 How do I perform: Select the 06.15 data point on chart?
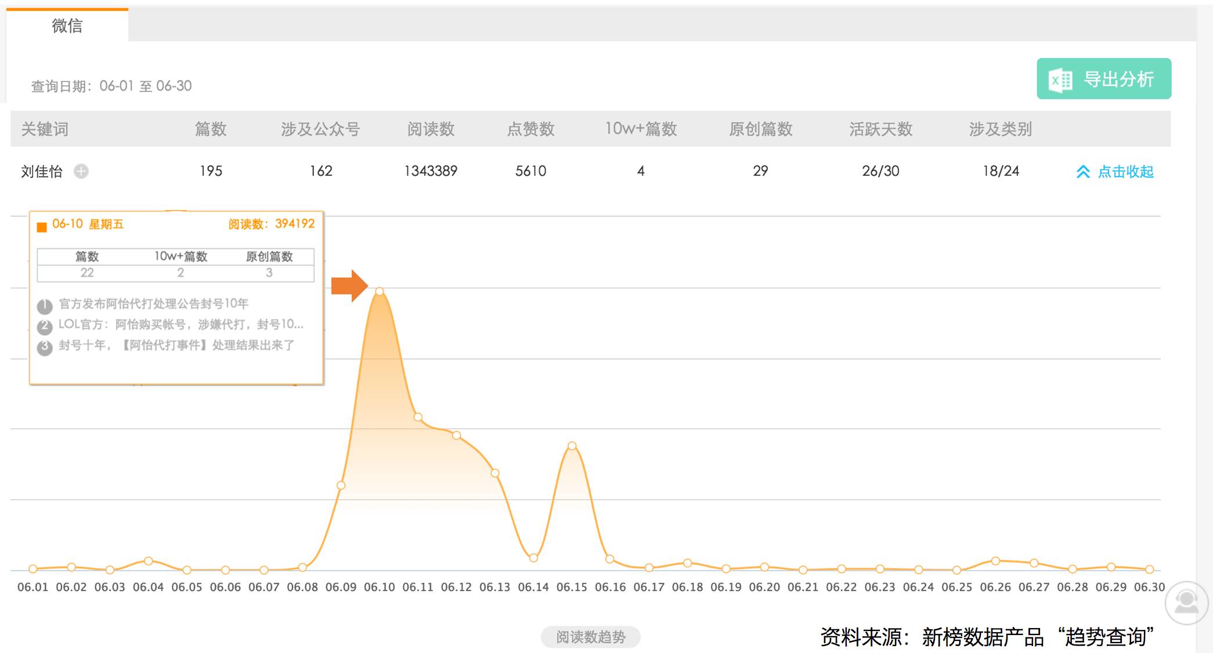point(572,445)
